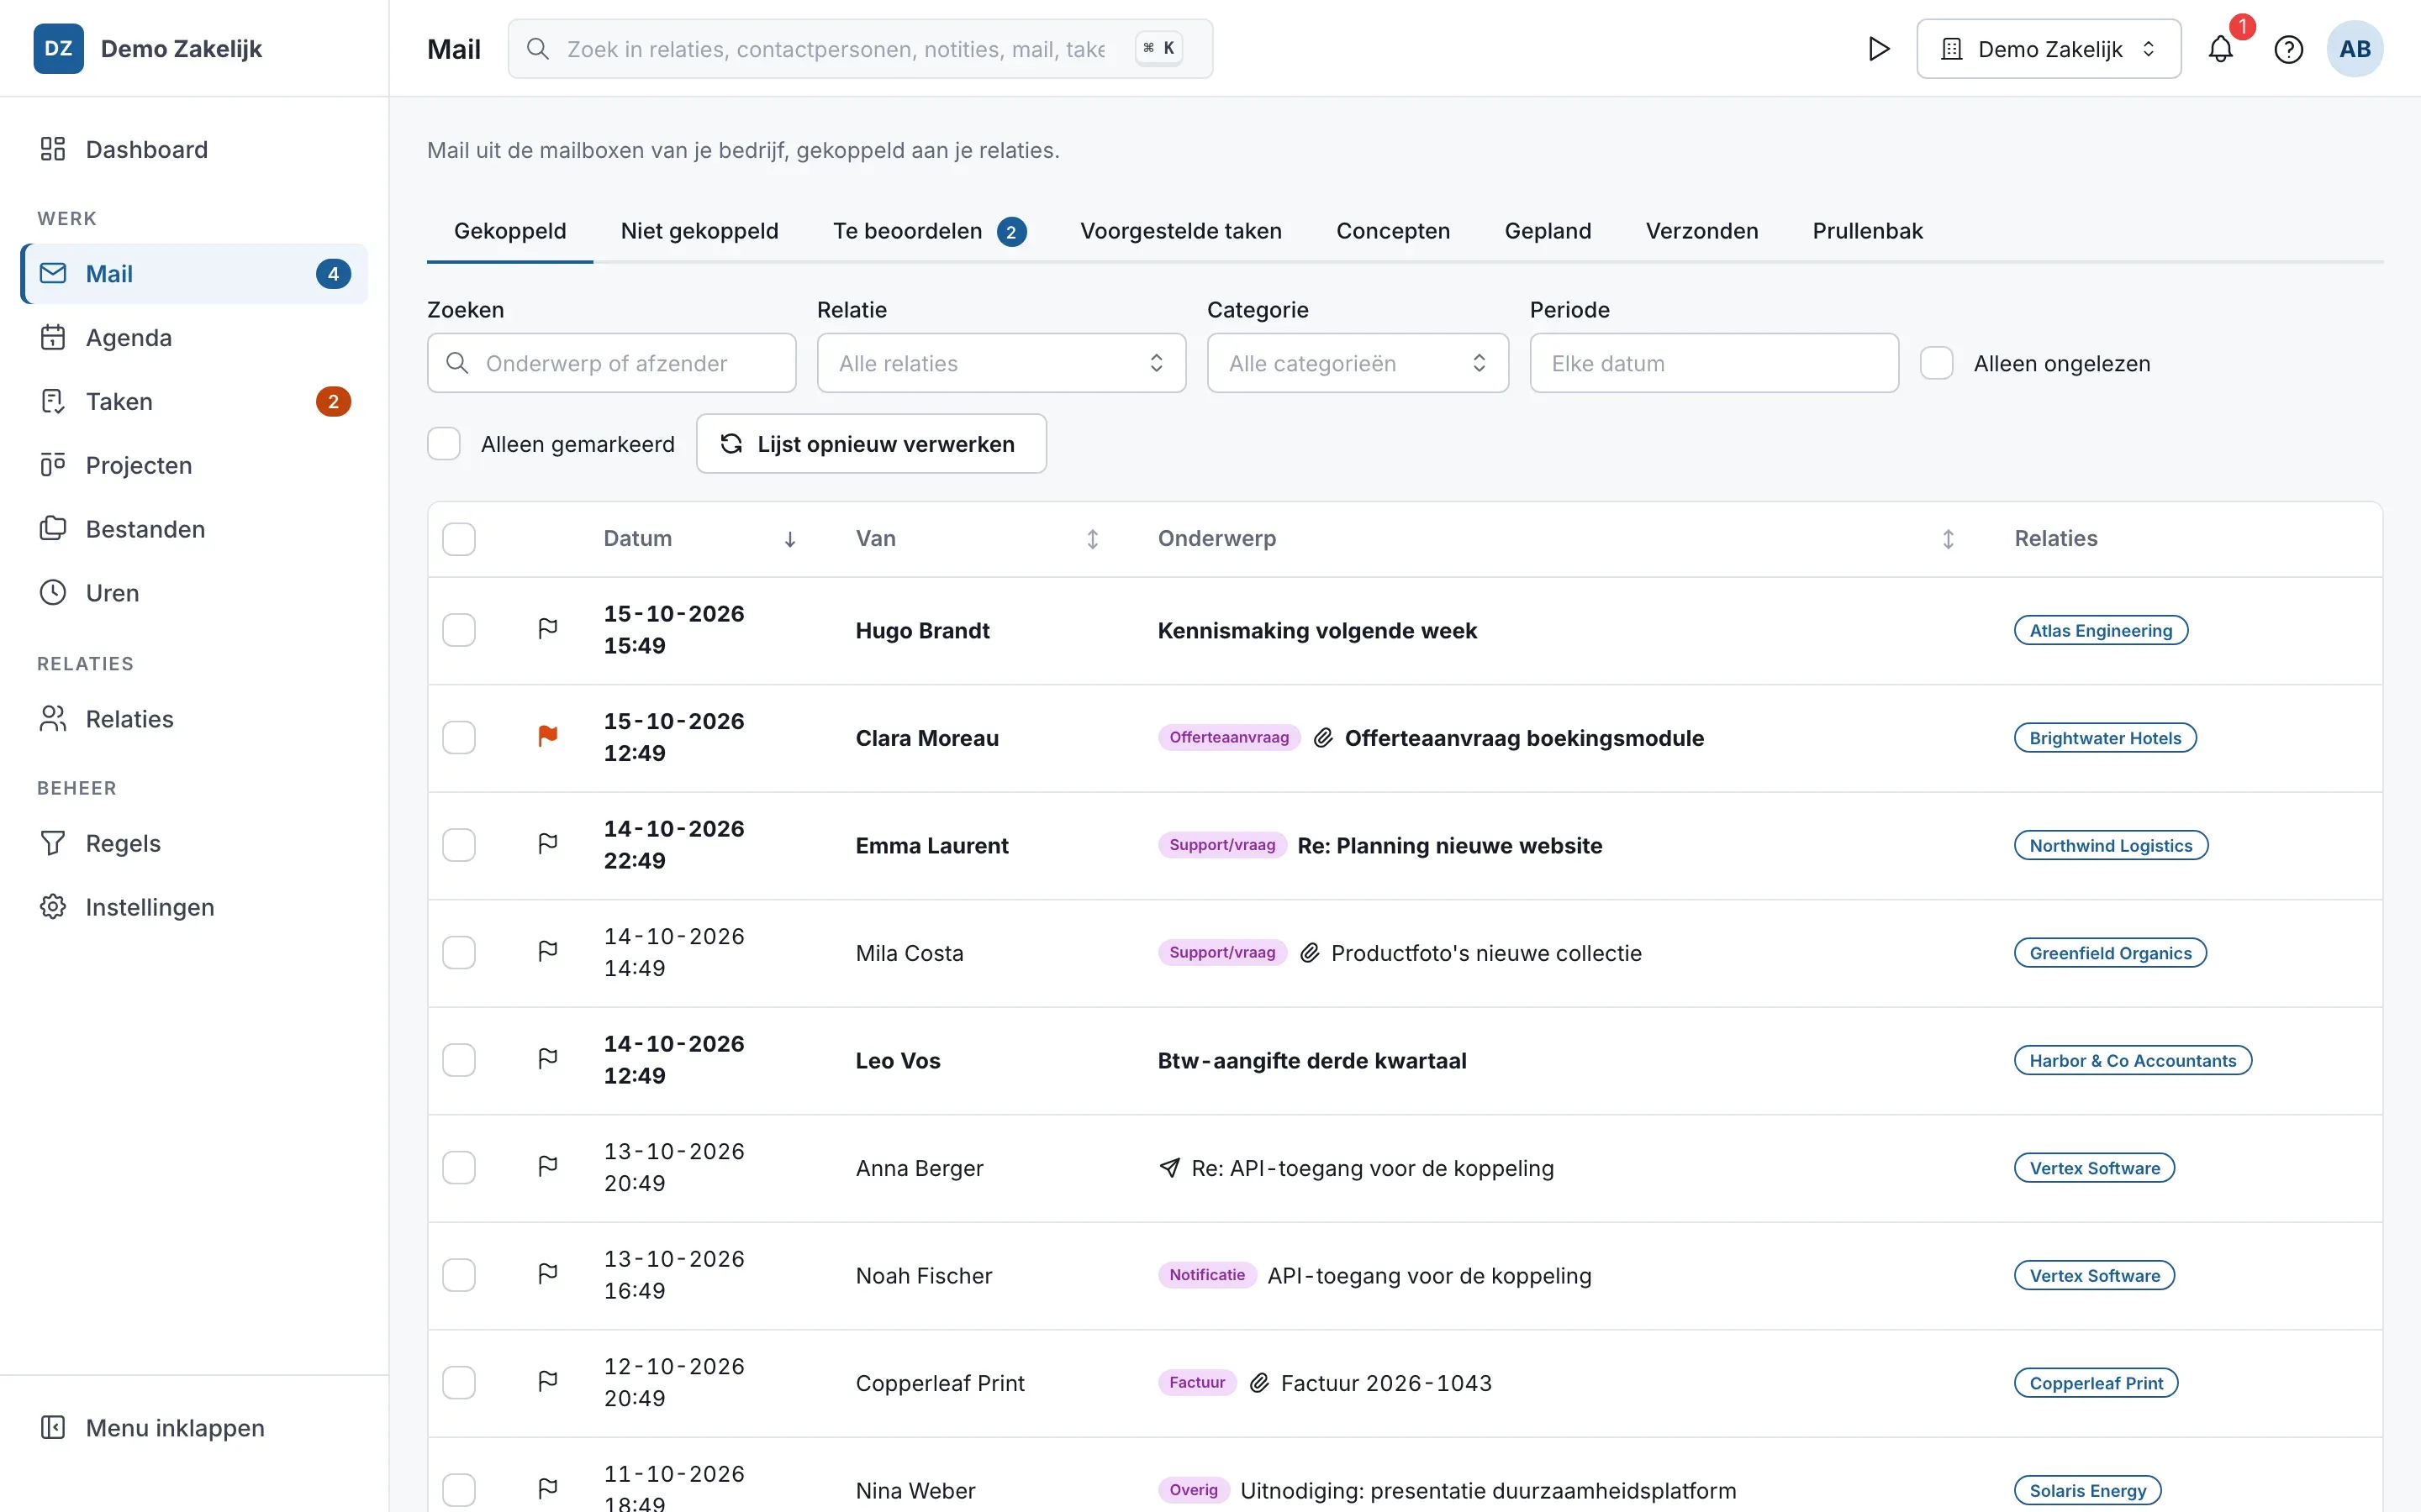Image resolution: width=2421 pixels, height=1512 pixels.
Task: Click Lijst opnieuw verwerken button
Action: point(872,443)
